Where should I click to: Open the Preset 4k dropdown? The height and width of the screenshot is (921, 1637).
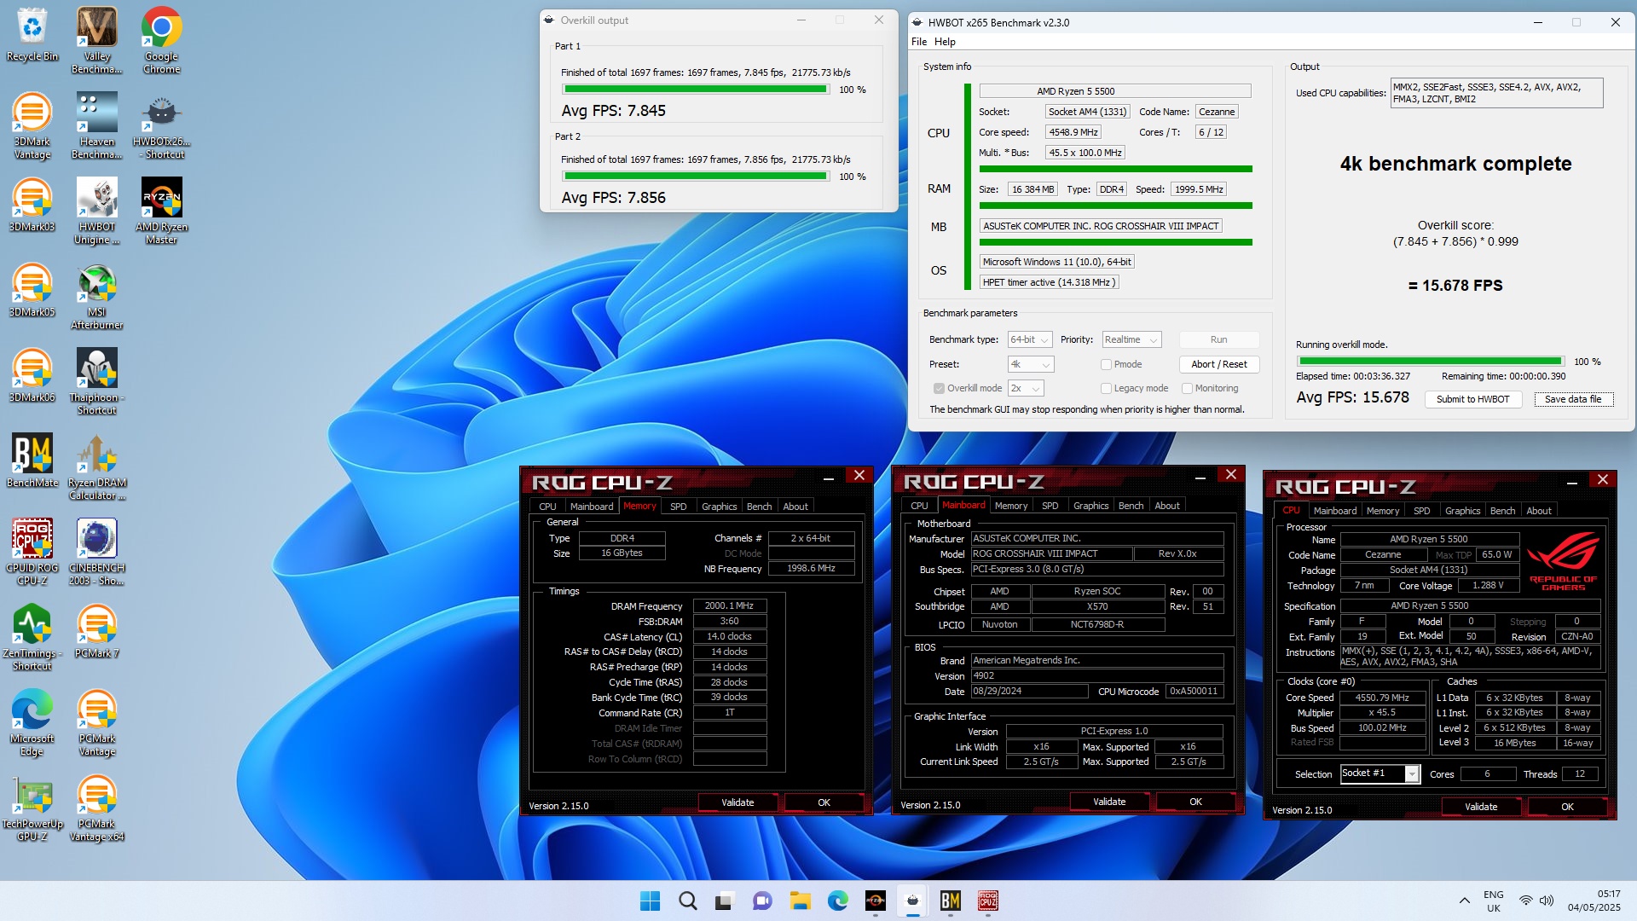(x=1031, y=364)
